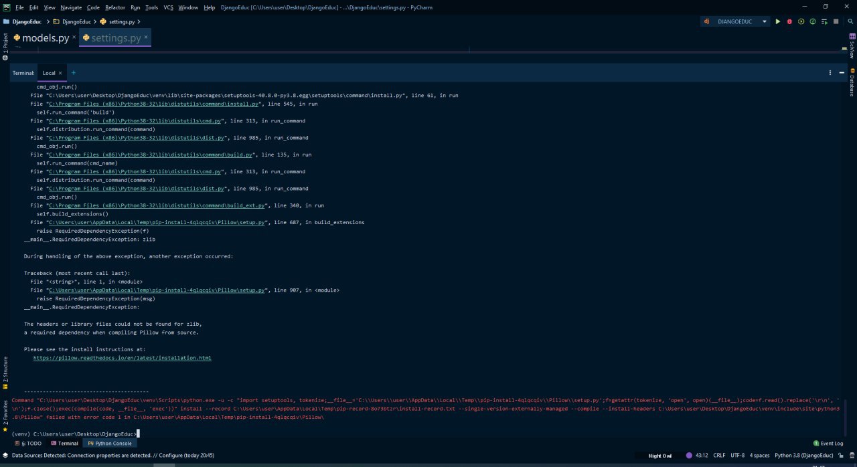Open distutils command install.py file link

pos(154,104)
